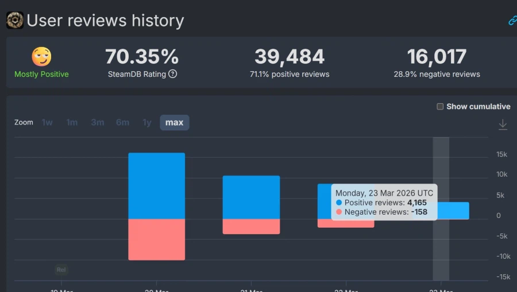Enable the Show cumulative checkbox
The image size is (517, 292).
point(440,107)
